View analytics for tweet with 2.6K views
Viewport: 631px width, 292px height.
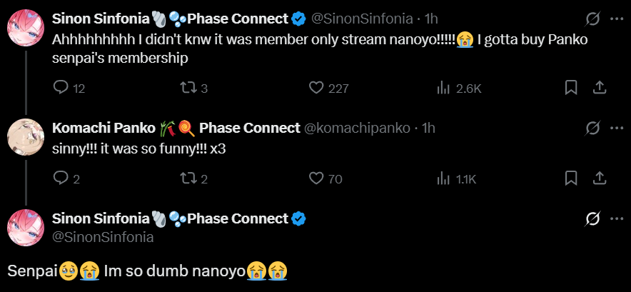coord(443,88)
